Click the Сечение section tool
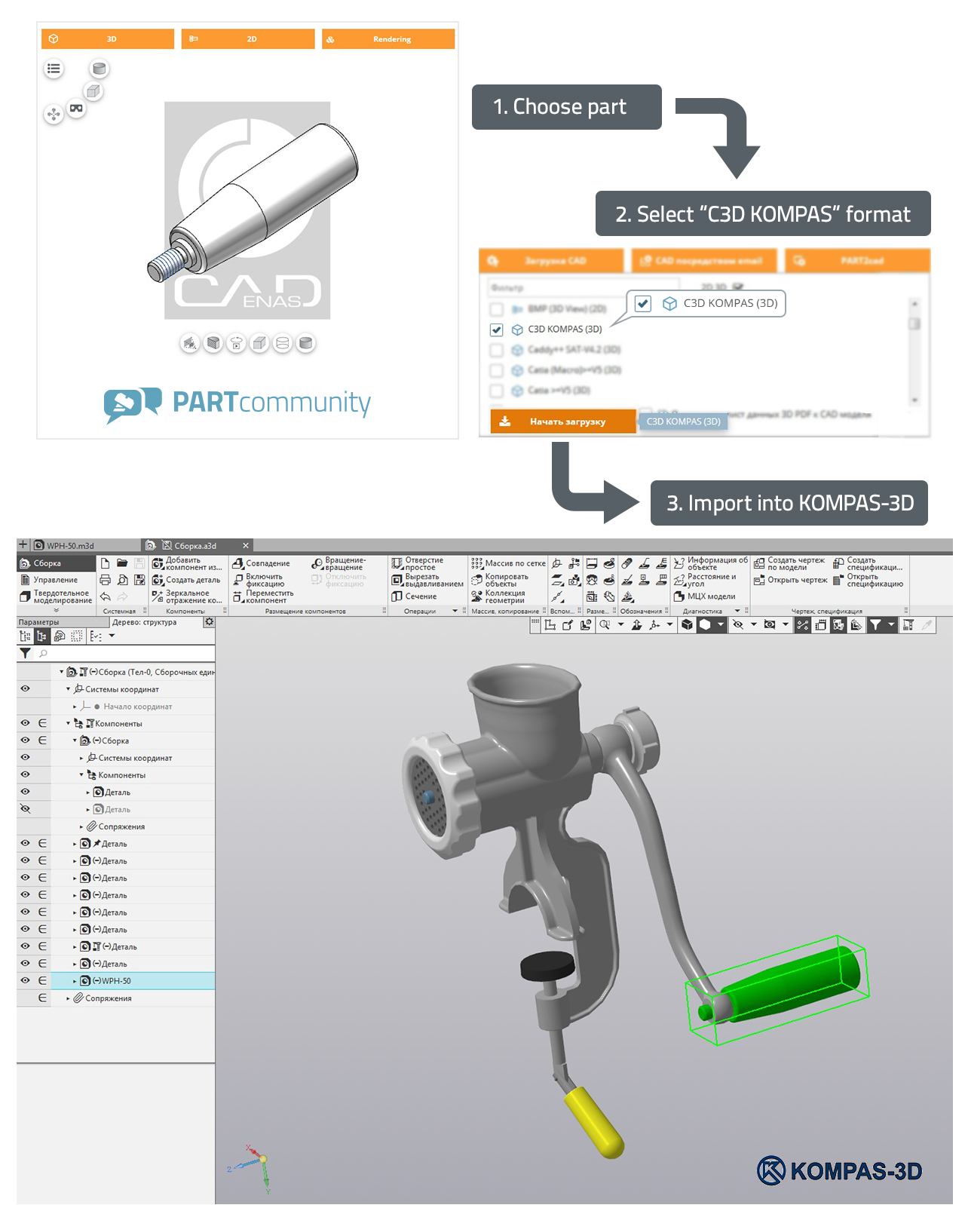Viewport: 965px width, 1205px height. click(x=414, y=596)
